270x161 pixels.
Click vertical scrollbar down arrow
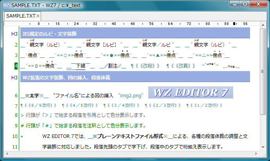pyautogui.click(x=263, y=147)
